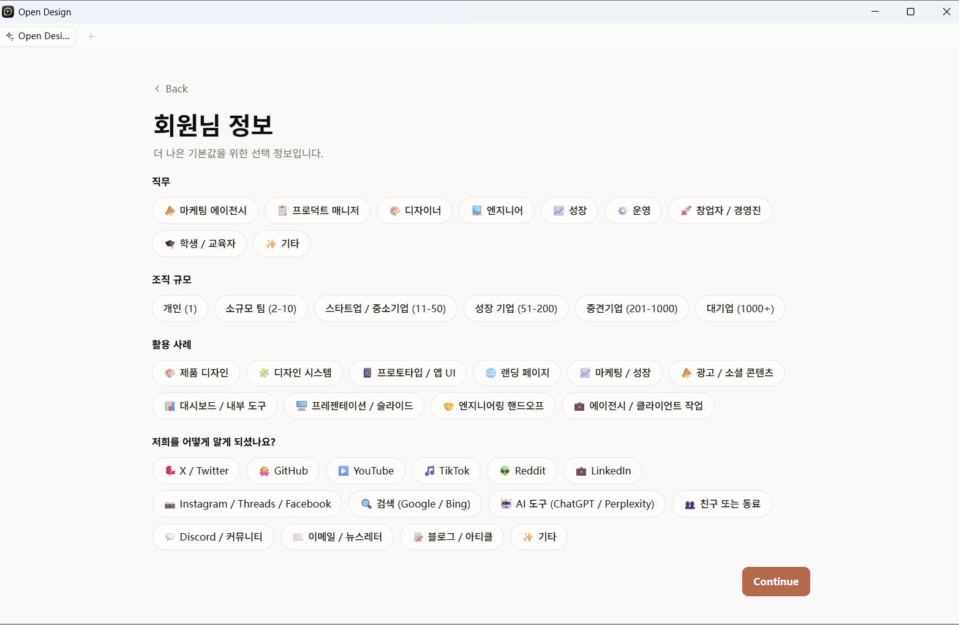959x625 pixels.
Task: Pick Instagram / Threads / Facebook source
Action: (247, 504)
